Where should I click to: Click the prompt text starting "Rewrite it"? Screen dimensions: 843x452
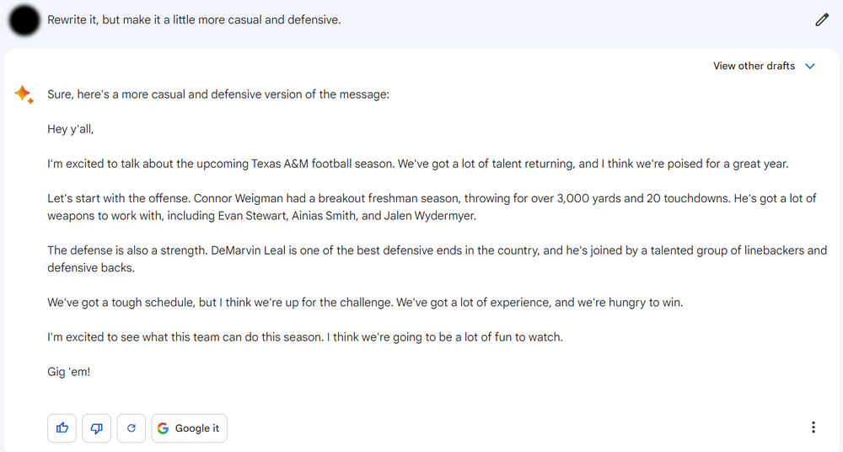pos(194,19)
